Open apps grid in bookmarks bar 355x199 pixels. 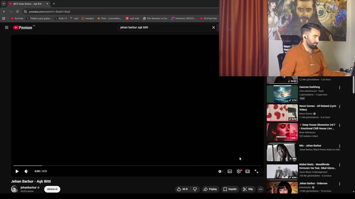tap(4, 19)
